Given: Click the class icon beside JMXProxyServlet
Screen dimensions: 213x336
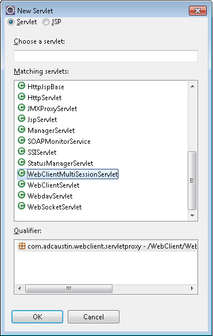Looking at the screenshot, I should point(21,108).
